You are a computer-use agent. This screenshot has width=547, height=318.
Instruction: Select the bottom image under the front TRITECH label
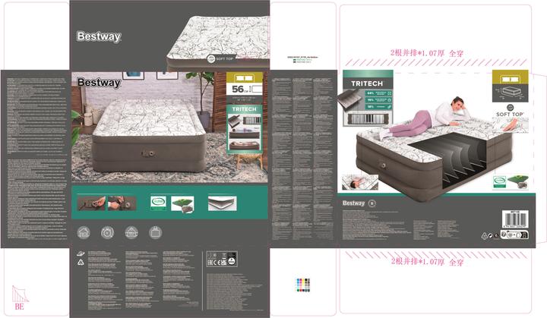(245, 144)
